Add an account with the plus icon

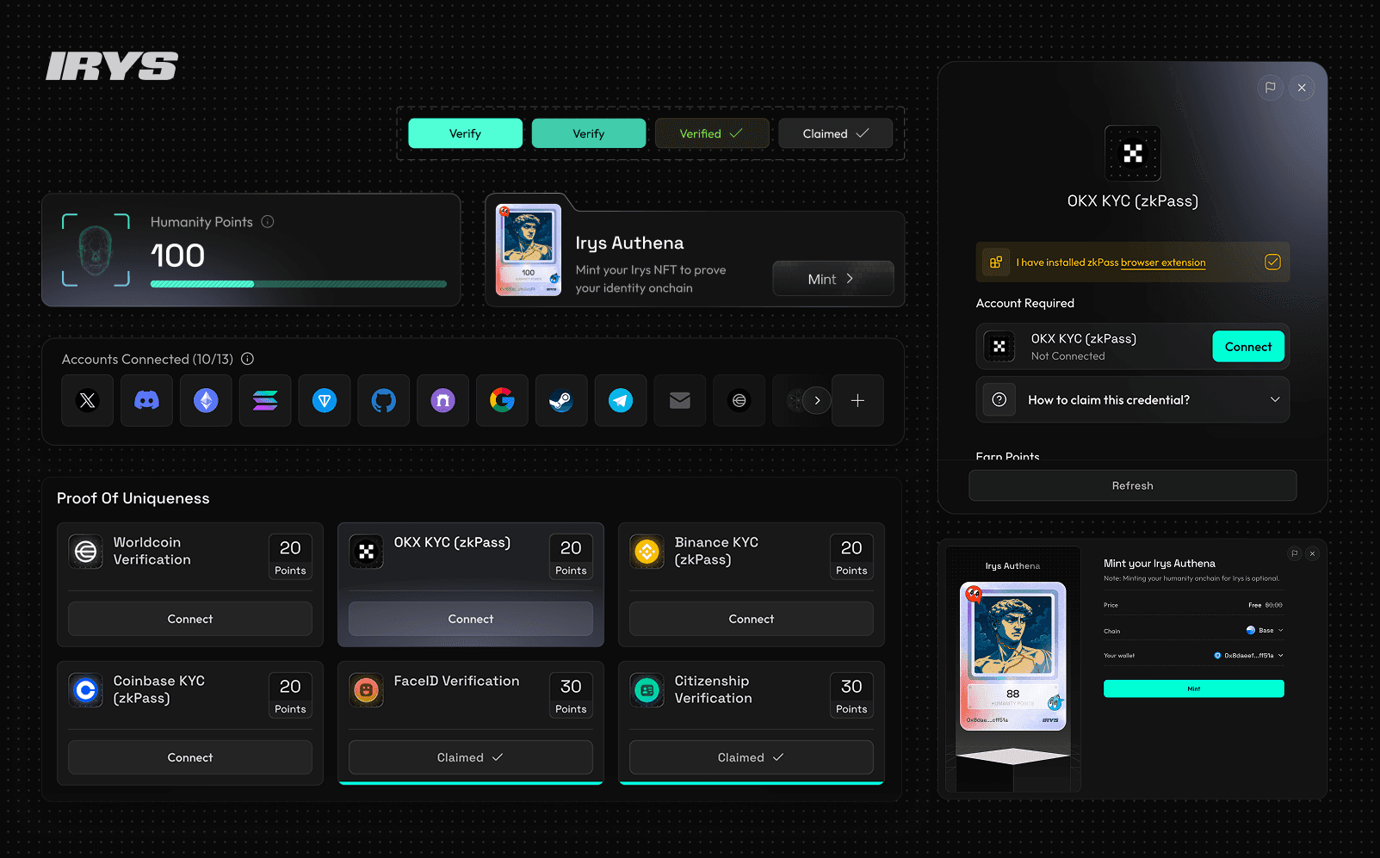[x=857, y=400]
